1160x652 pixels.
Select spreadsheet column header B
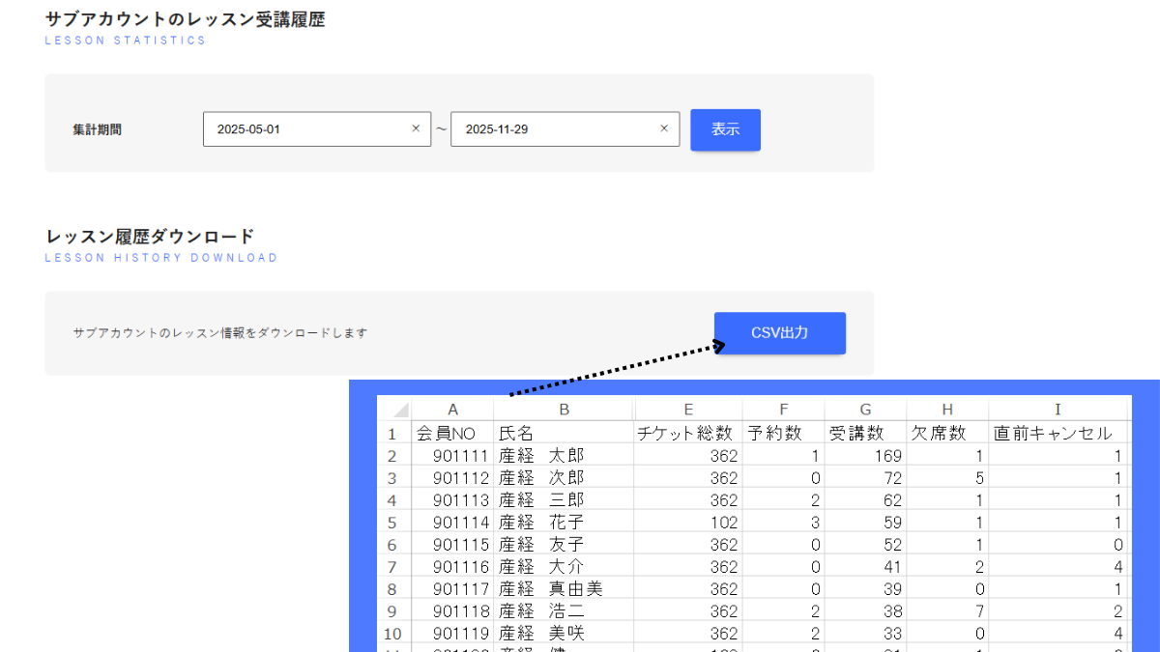click(x=563, y=408)
